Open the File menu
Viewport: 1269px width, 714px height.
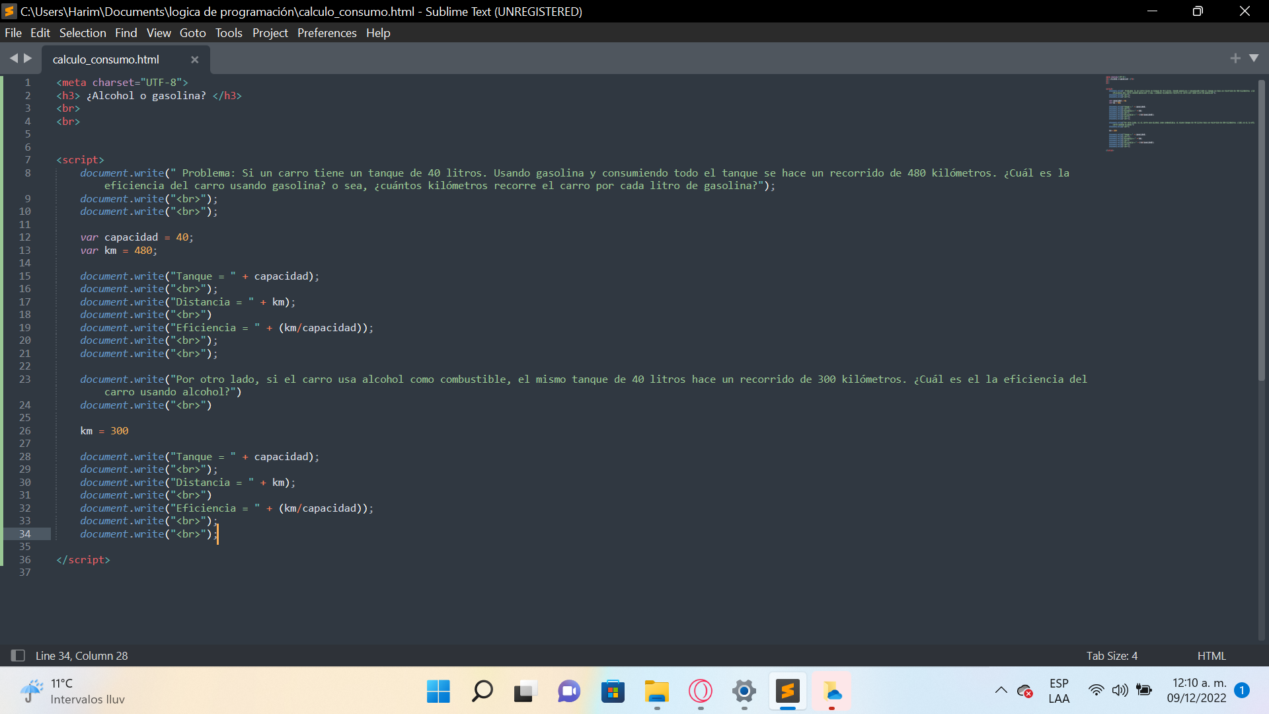[x=13, y=33]
